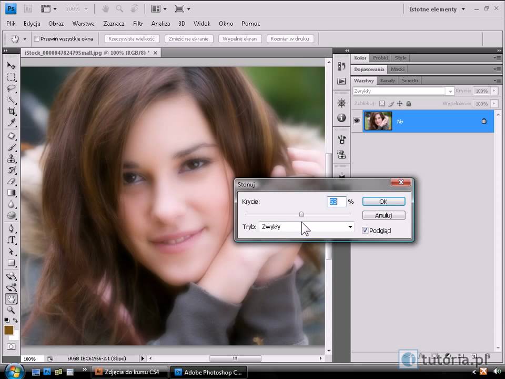Select the Type tool
The width and height of the screenshot is (505, 379).
[x=11, y=240]
